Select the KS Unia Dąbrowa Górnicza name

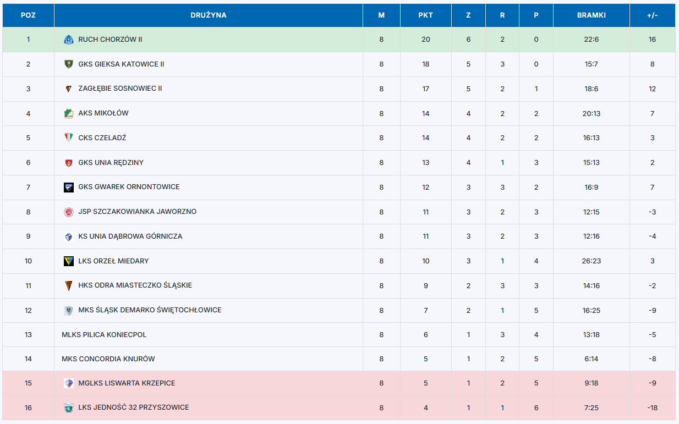click(130, 236)
